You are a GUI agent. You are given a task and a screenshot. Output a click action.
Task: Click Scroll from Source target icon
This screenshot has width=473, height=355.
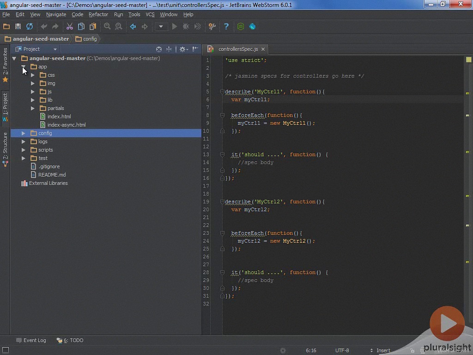click(159, 49)
